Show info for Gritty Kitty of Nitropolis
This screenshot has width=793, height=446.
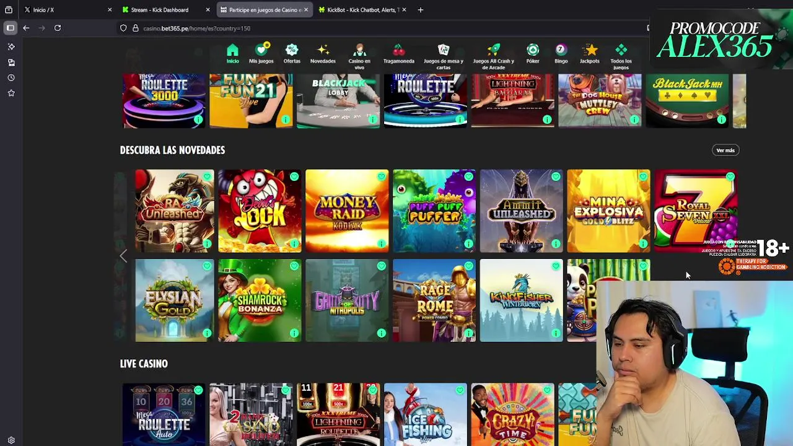382,333
